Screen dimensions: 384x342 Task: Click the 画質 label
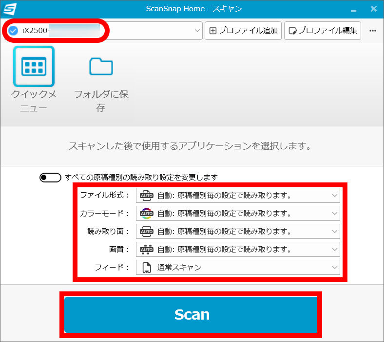pos(119,250)
